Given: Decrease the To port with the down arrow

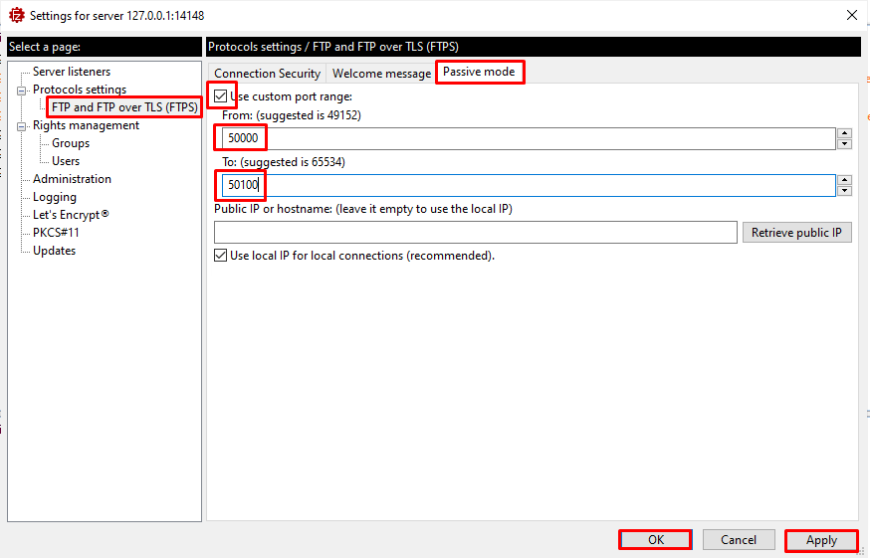Looking at the screenshot, I should pos(844,191).
